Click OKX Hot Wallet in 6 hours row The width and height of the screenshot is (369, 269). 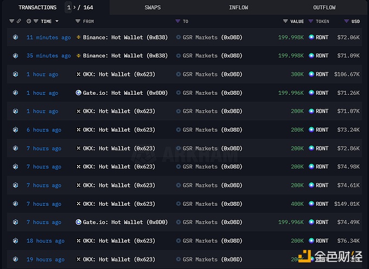click(119, 130)
